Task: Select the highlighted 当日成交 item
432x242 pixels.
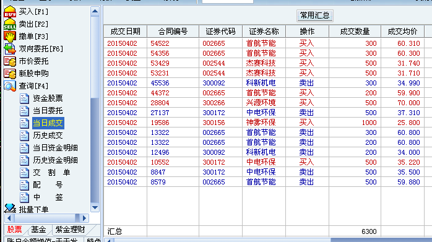Action: tap(48, 123)
